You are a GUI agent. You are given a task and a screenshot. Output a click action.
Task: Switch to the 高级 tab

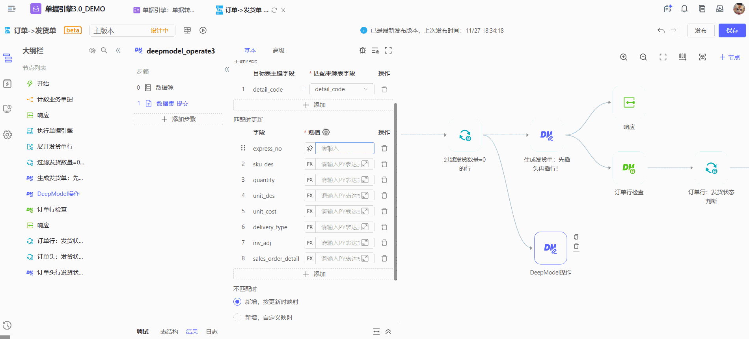pos(278,50)
